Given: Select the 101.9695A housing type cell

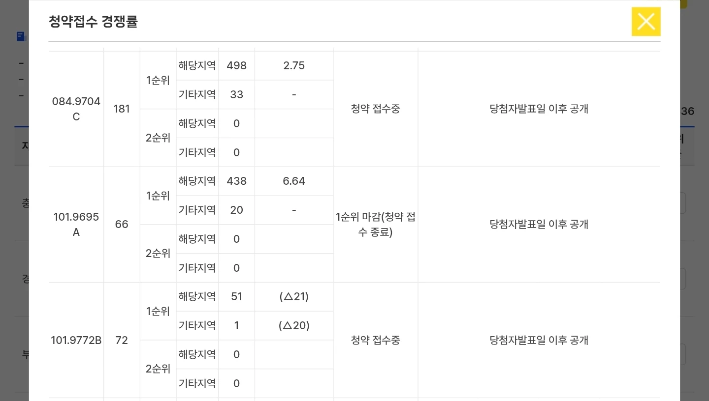Looking at the screenshot, I should [x=76, y=225].
